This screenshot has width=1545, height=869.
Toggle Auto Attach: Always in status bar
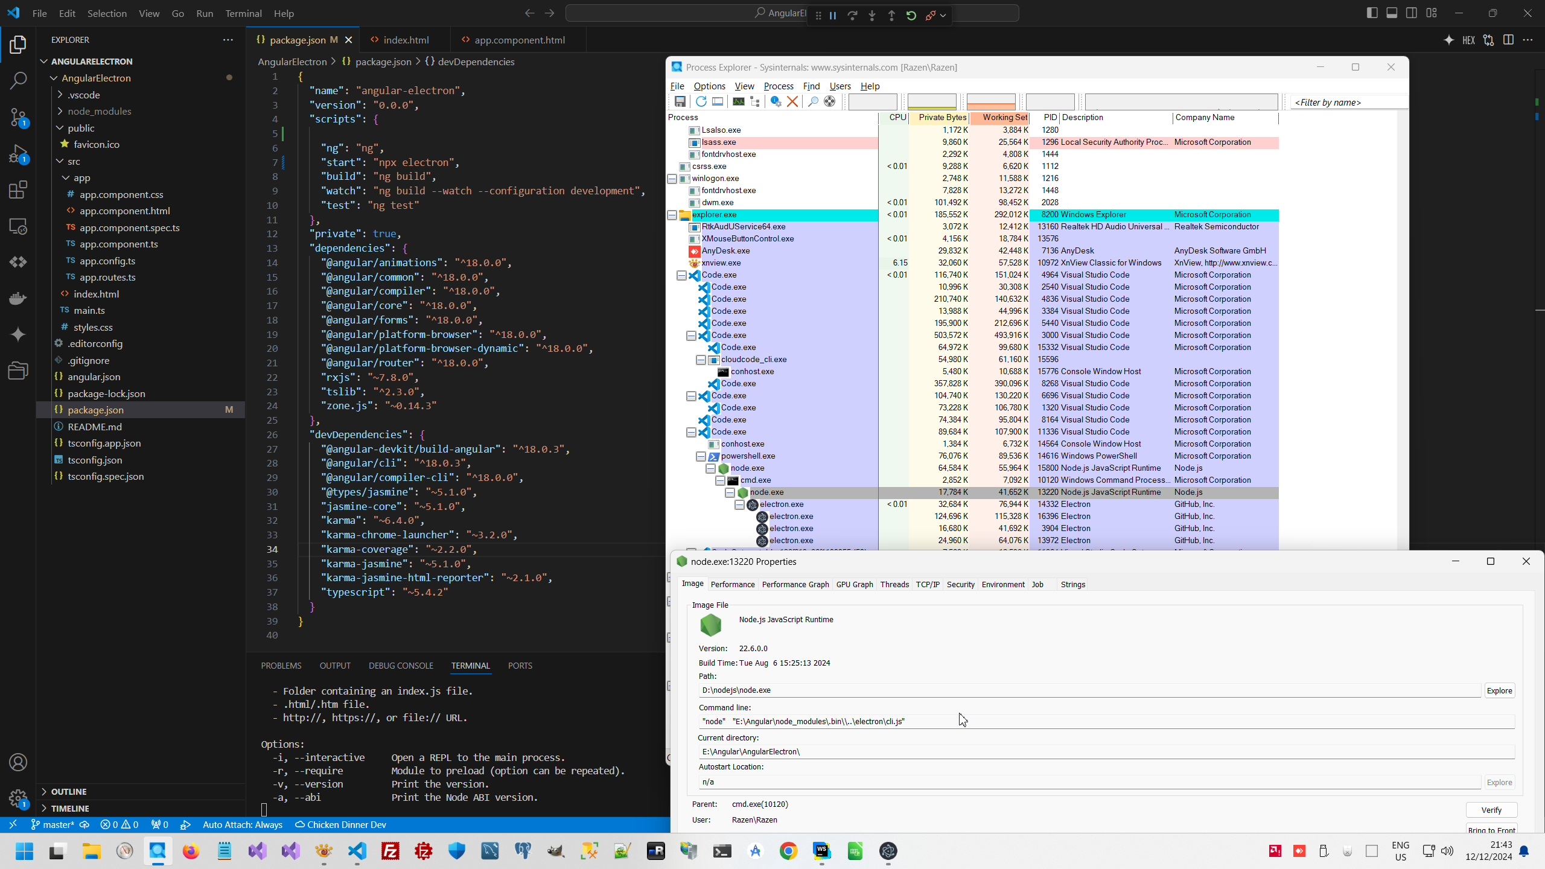tap(242, 824)
